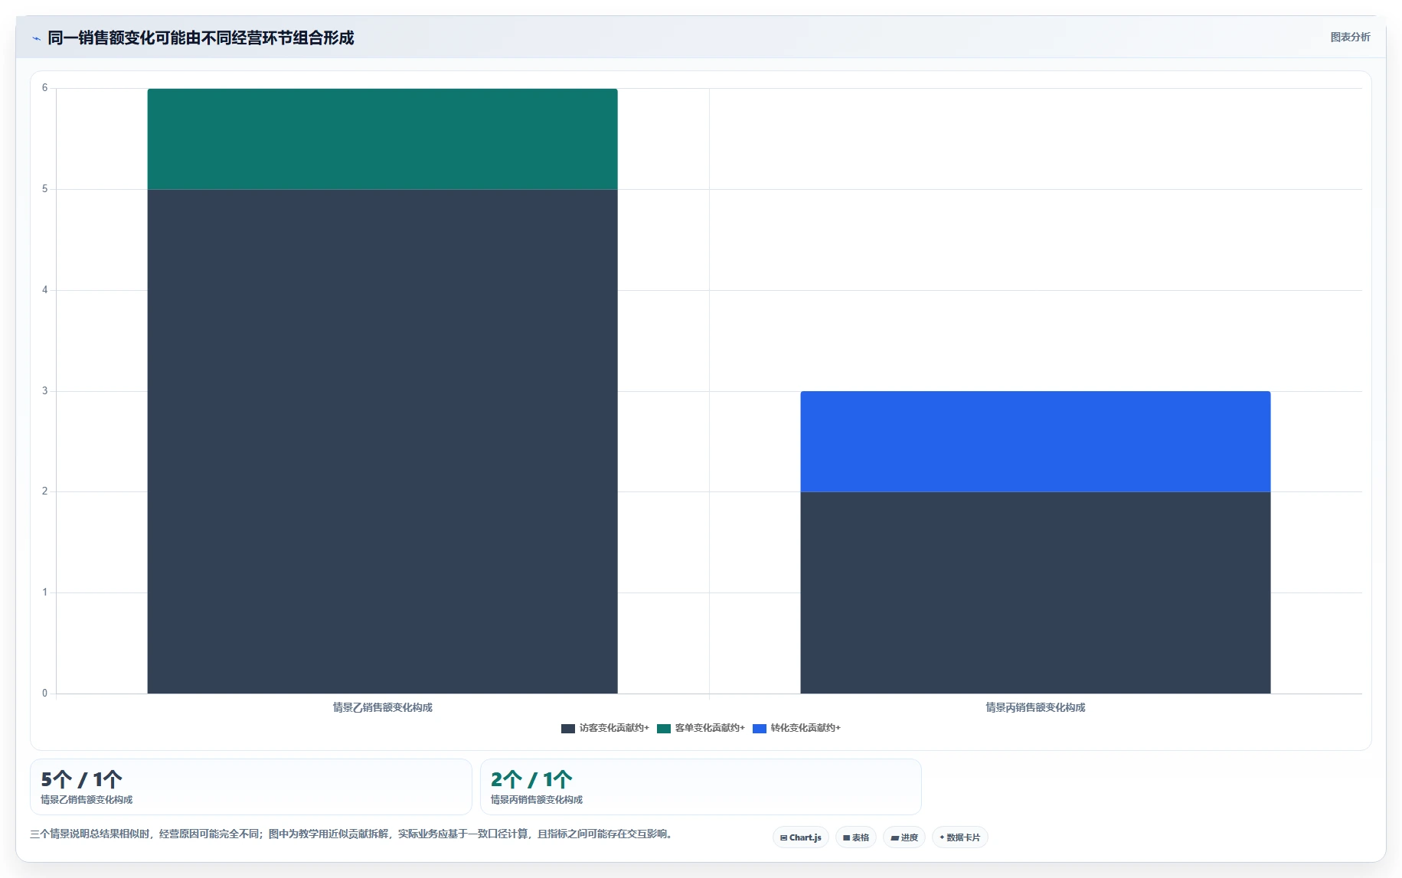Open the 2个 / 1个 data card
This screenshot has height=878, width=1402.
[701, 787]
